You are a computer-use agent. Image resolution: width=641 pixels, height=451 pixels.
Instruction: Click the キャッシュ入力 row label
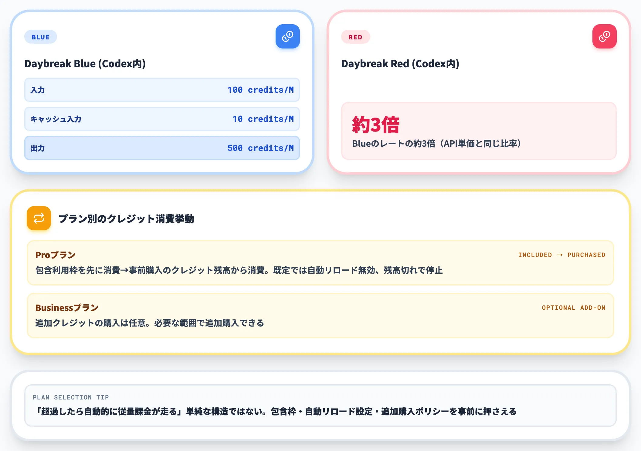click(56, 119)
